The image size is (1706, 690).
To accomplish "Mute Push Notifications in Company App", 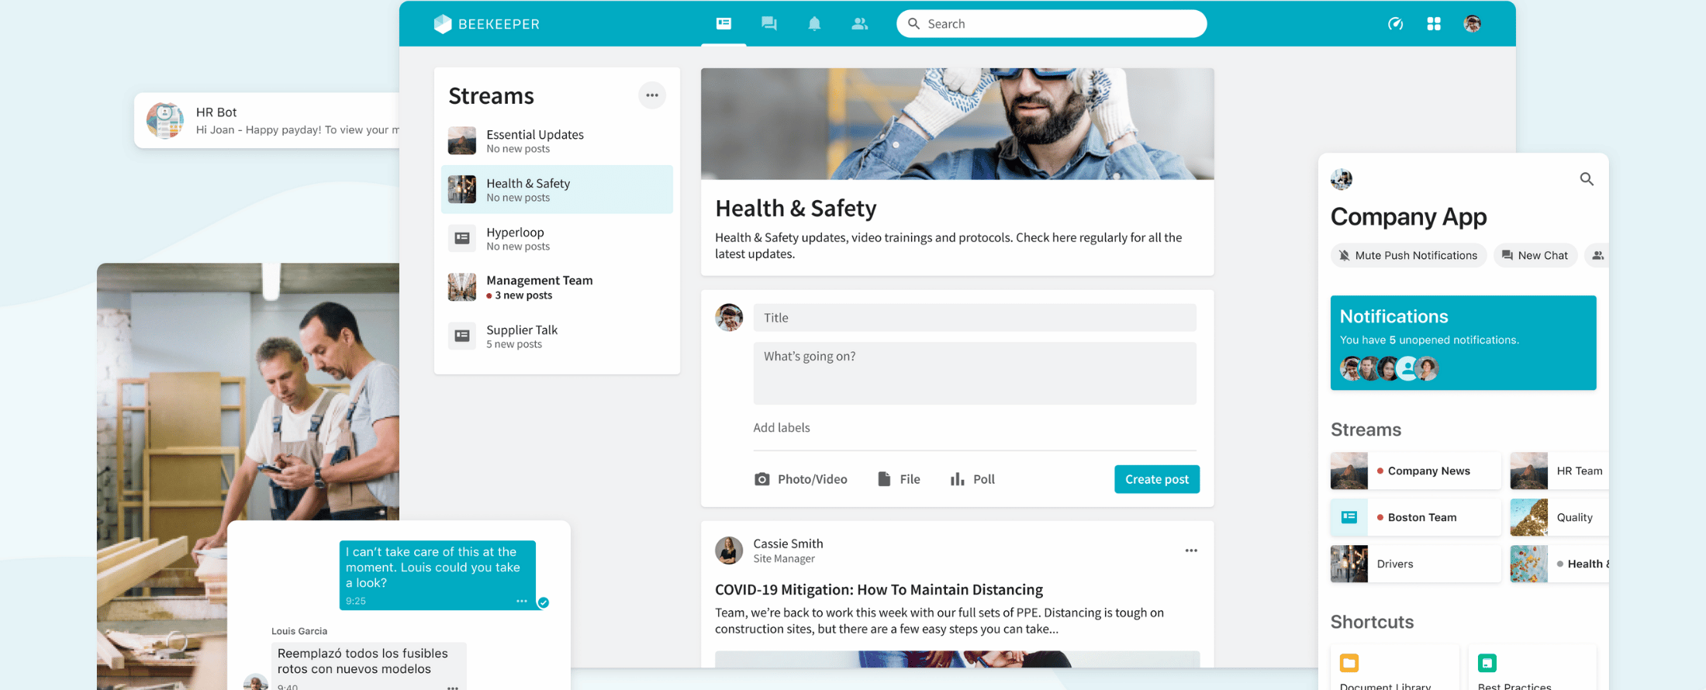I will click(x=1407, y=255).
